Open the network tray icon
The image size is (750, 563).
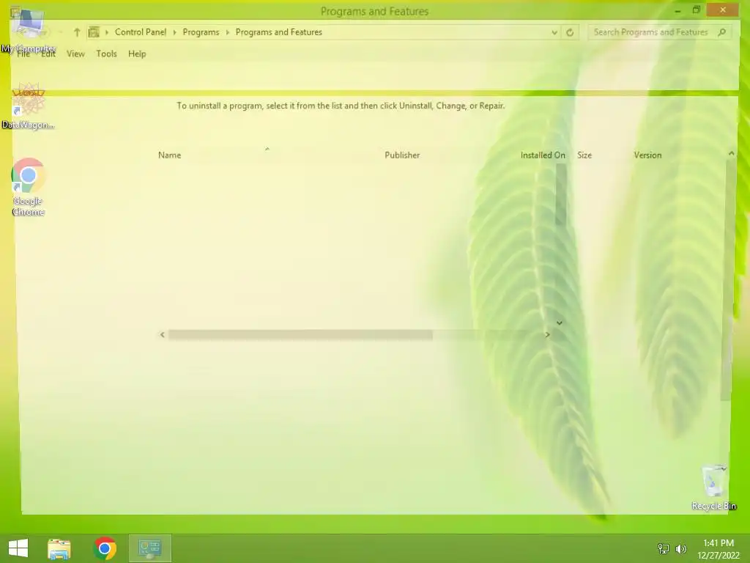pyautogui.click(x=664, y=549)
